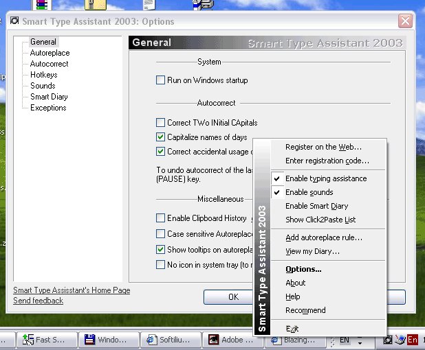
Task: Uncheck Capitalize names of days
Action: tap(160, 137)
